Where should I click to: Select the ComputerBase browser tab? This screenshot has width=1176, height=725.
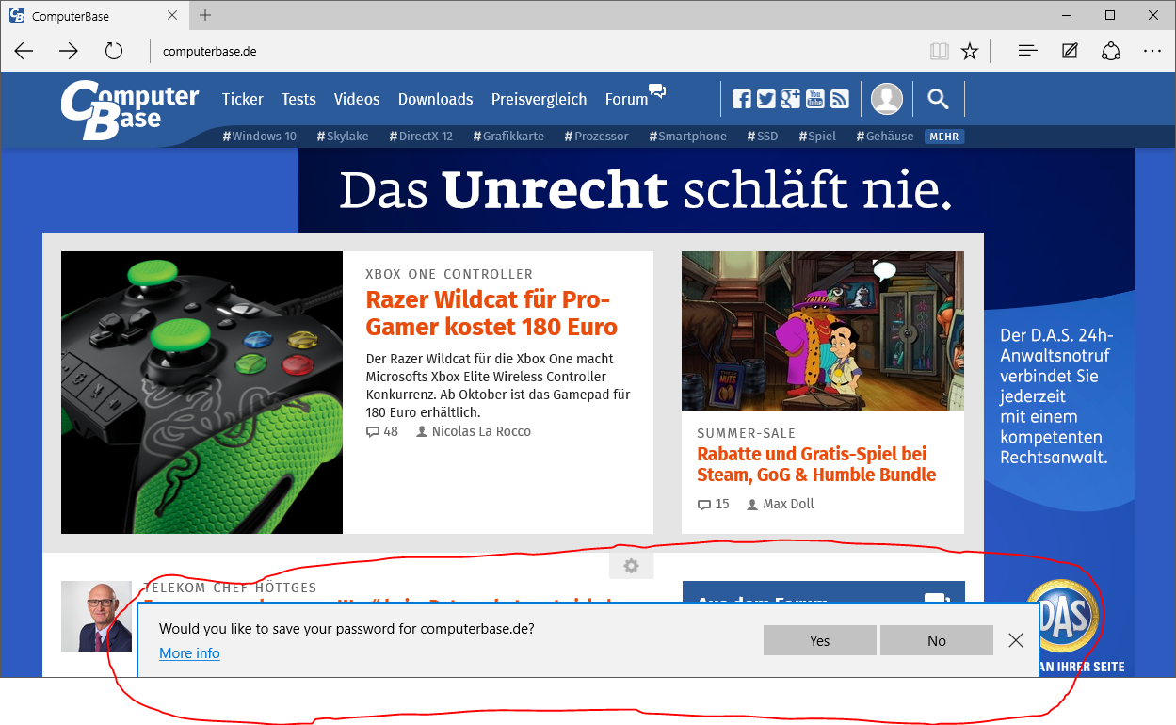[94, 16]
